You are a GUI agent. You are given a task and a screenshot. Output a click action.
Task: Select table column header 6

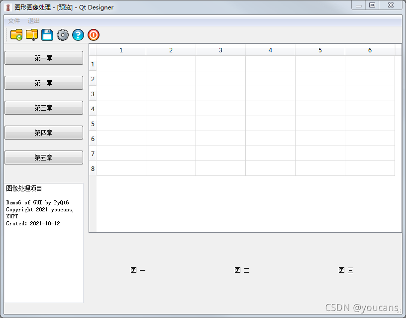370,50
